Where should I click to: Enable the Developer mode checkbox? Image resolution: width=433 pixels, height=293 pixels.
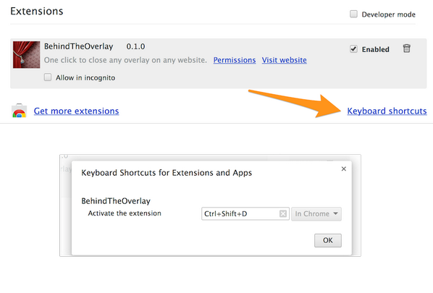point(353,14)
